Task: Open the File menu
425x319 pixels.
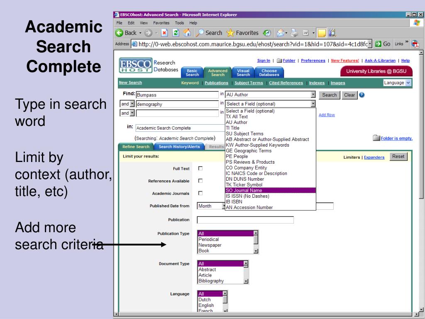Action: point(119,23)
